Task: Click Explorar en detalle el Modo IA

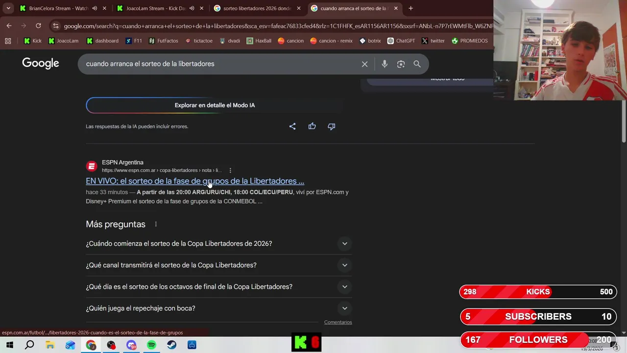Action: click(215, 105)
